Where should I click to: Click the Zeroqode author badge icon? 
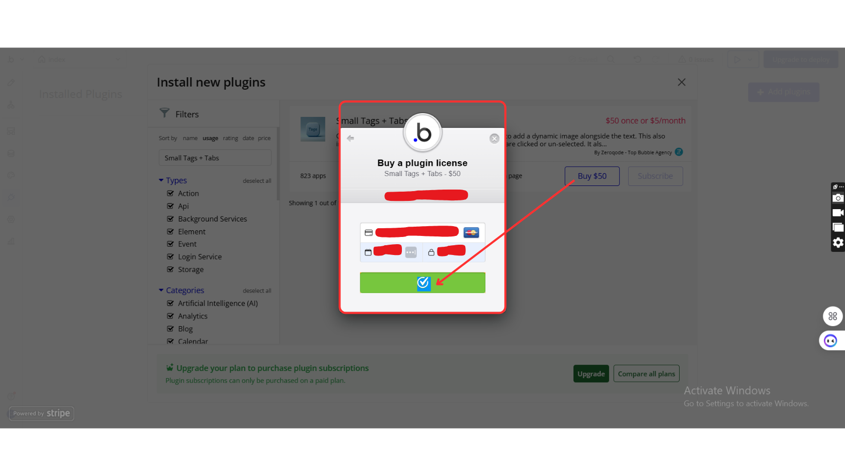coord(679,152)
